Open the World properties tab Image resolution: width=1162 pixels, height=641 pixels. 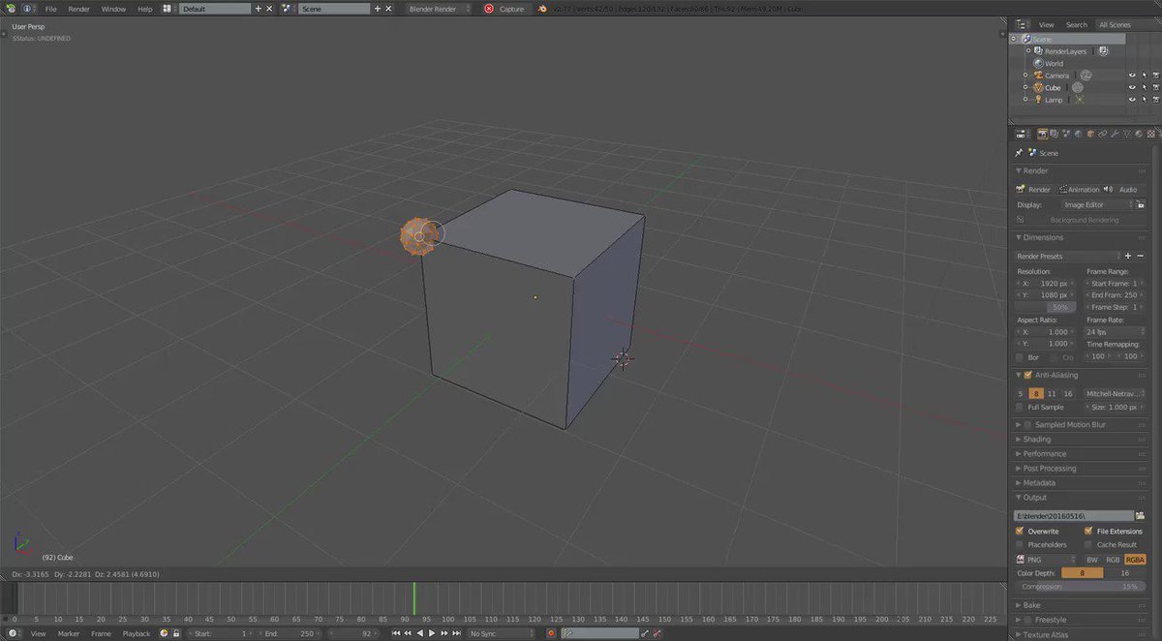[x=1079, y=134]
